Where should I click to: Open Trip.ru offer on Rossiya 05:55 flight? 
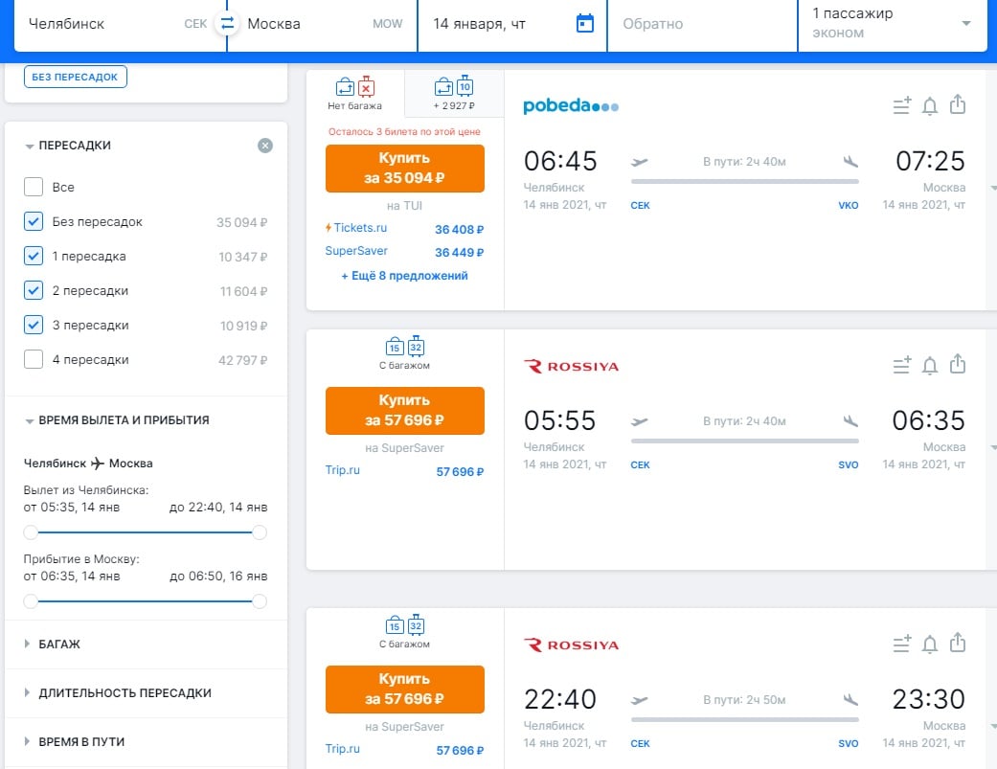(x=404, y=471)
